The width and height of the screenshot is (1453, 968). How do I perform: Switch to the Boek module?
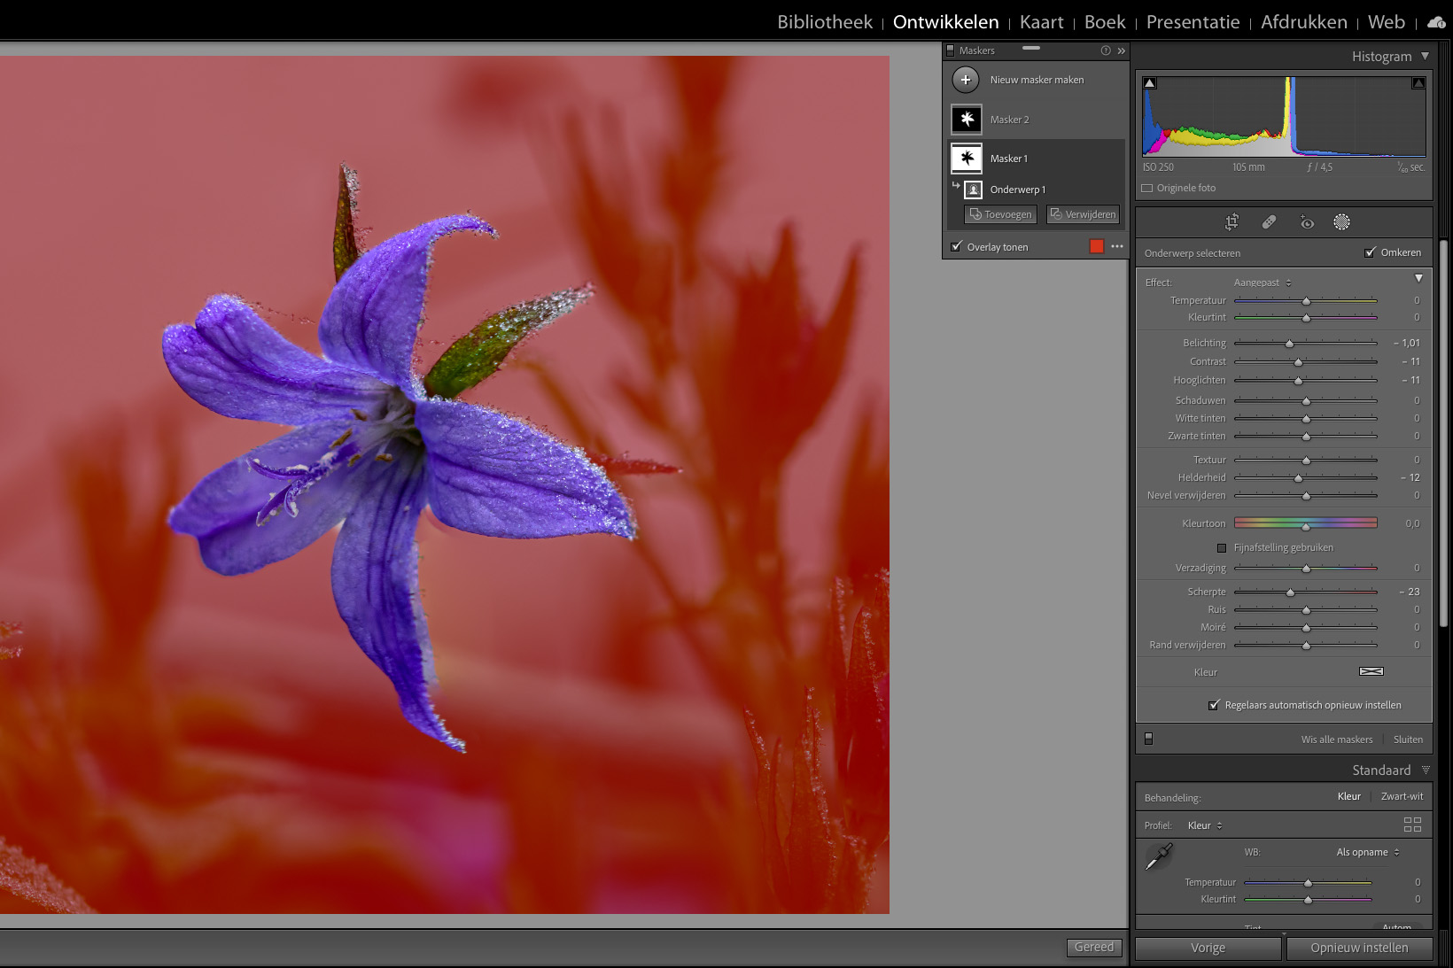click(1105, 22)
